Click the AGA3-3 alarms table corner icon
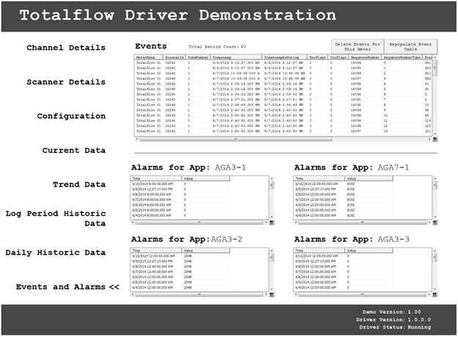 (x=435, y=294)
